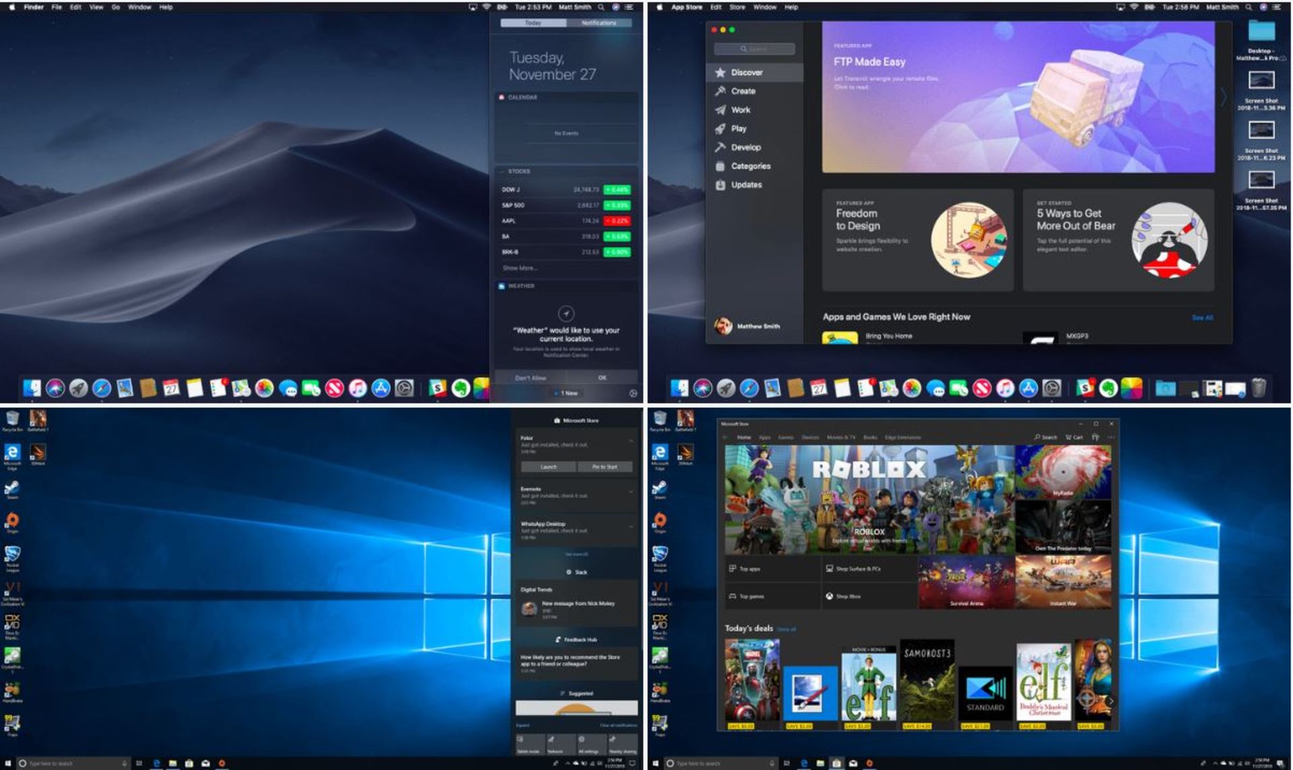Screen dimensions: 1293x770
Task: Click the Today's deals next arrow
Action: pos(1110,701)
